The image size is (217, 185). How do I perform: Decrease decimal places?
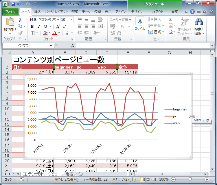click(119, 33)
